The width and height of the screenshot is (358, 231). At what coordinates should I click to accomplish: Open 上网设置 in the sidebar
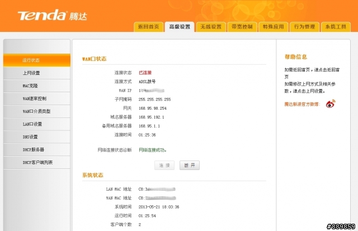(37, 73)
